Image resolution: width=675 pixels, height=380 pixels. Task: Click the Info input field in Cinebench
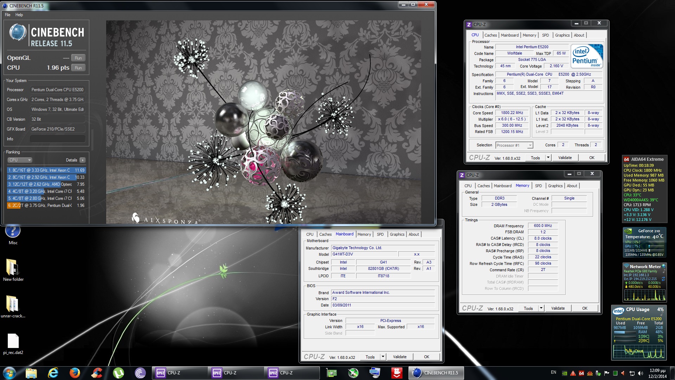57,139
